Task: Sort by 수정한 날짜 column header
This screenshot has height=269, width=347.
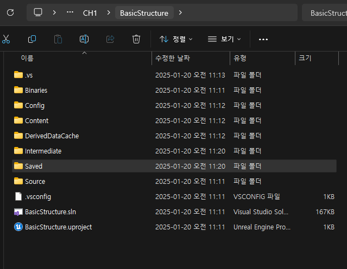Action: [x=173, y=58]
